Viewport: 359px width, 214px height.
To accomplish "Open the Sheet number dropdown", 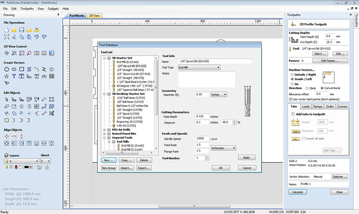I will [45, 161].
